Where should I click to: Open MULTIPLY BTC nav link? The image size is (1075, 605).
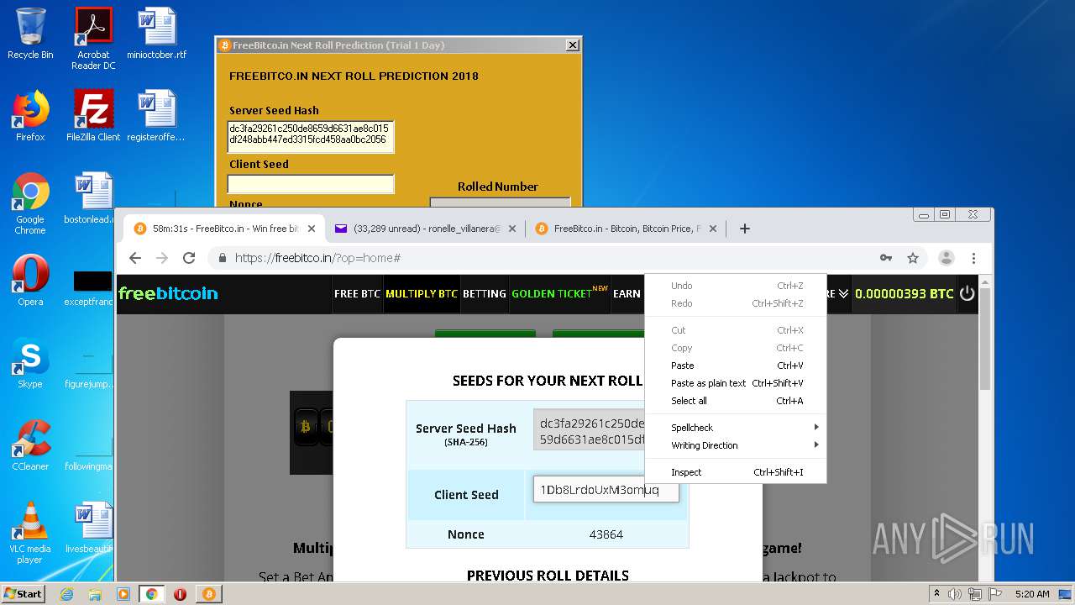422,293
